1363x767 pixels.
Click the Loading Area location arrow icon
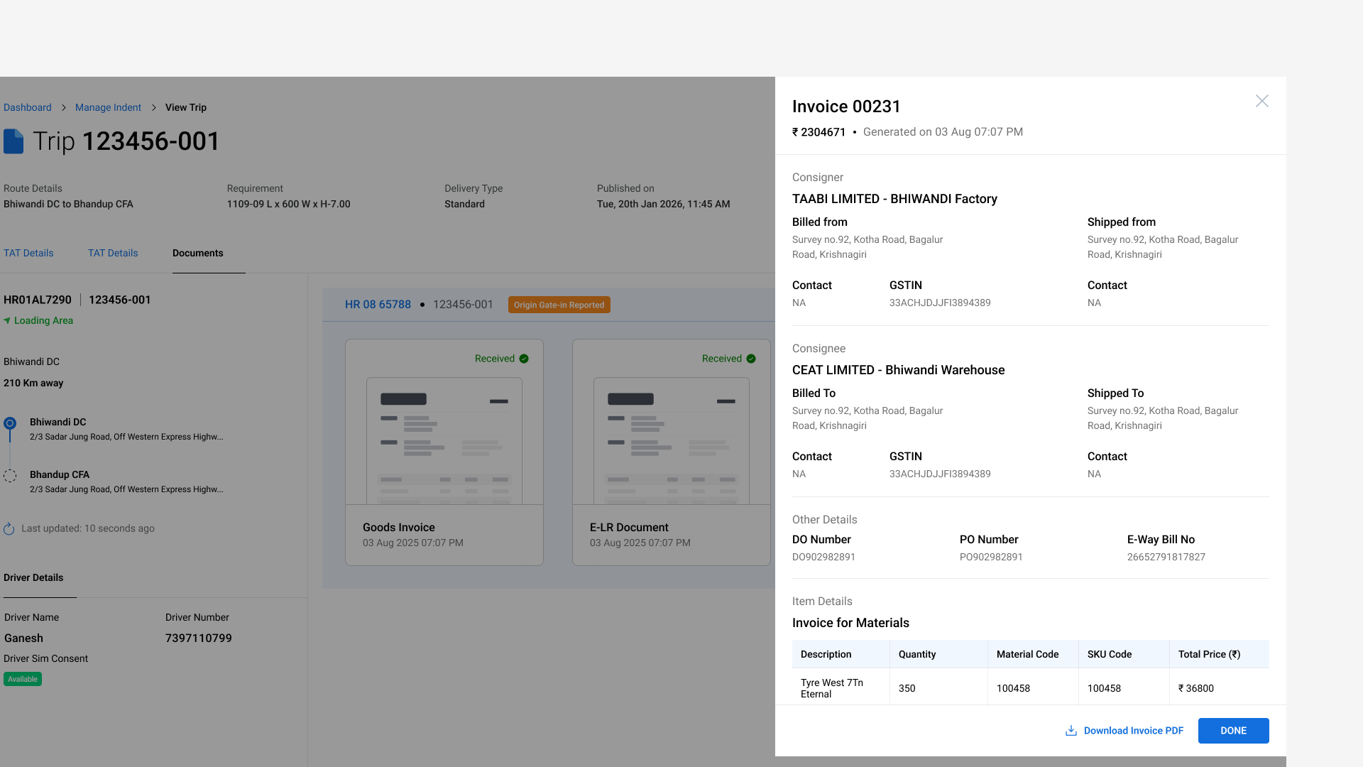click(x=7, y=321)
